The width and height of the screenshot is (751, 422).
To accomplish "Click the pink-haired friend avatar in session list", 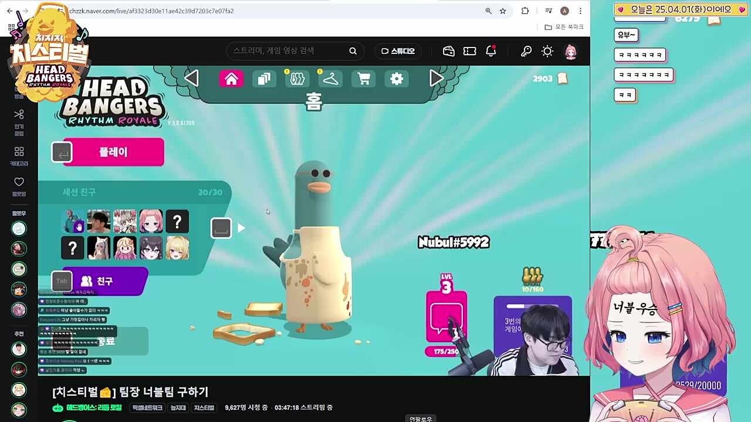I will [151, 222].
